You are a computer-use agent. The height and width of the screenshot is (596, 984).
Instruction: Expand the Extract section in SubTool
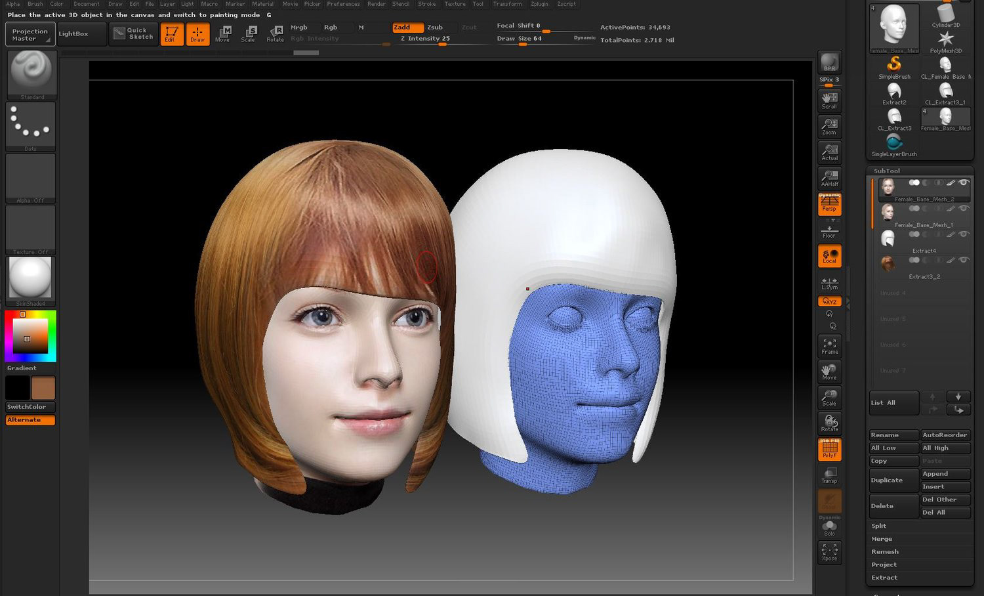884,578
